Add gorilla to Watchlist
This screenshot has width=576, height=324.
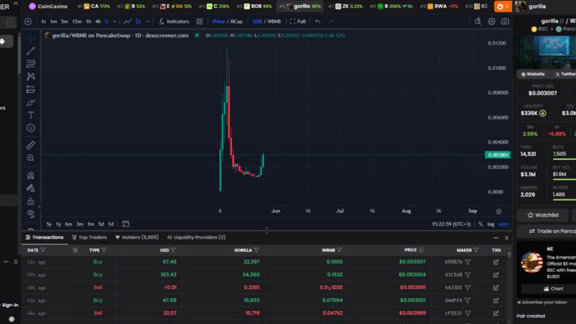(543, 215)
